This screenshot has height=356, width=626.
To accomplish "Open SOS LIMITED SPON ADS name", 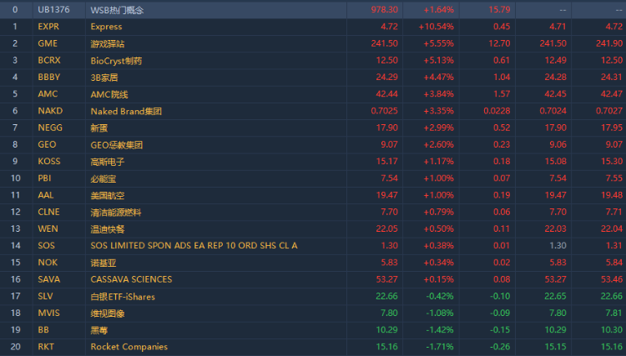I will coord(194,246).
